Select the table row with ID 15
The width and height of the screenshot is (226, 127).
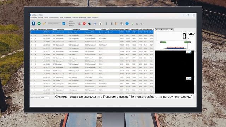[x=92, y=51]
